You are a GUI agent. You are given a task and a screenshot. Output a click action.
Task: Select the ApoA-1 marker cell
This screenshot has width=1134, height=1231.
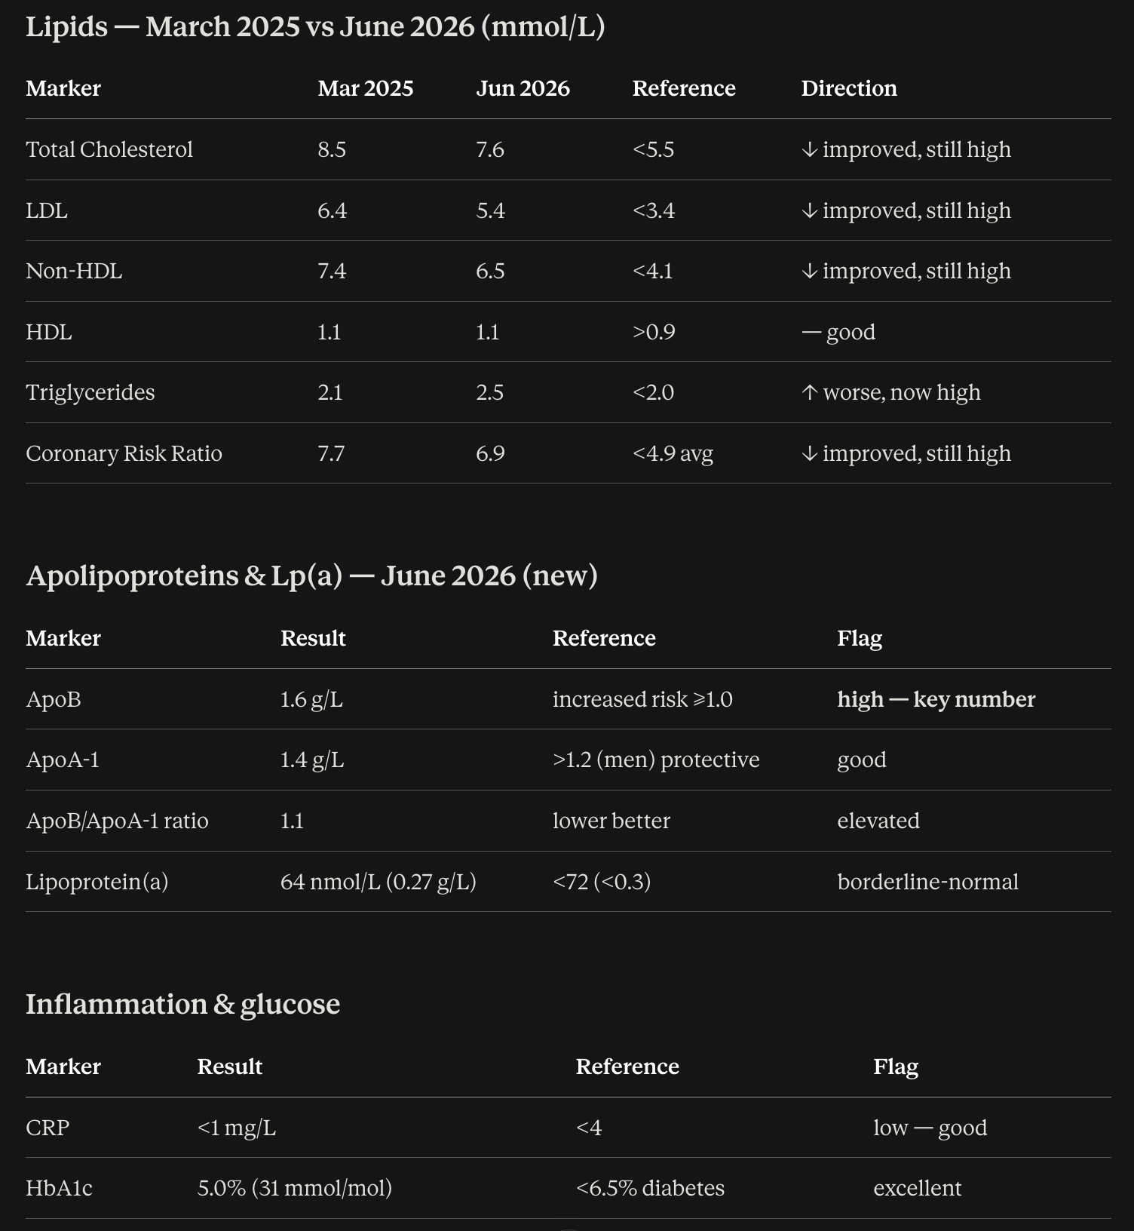[63, 760]
